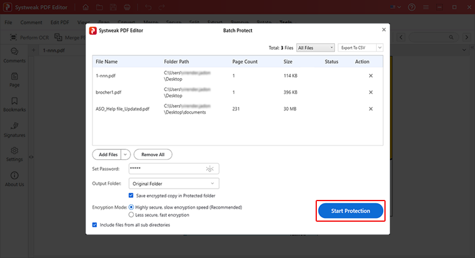
Task: Click the Remove All button
Action: click(153, 154)
